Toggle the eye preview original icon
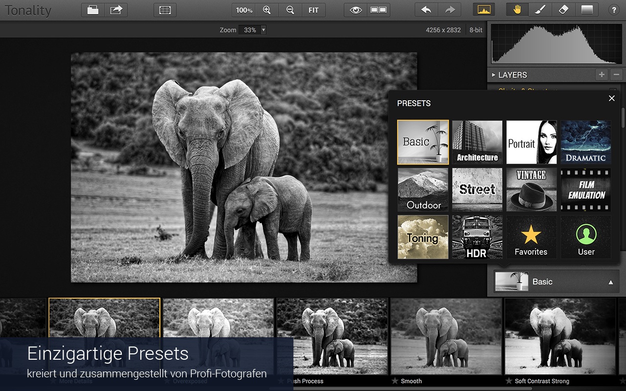 (356, 10)
